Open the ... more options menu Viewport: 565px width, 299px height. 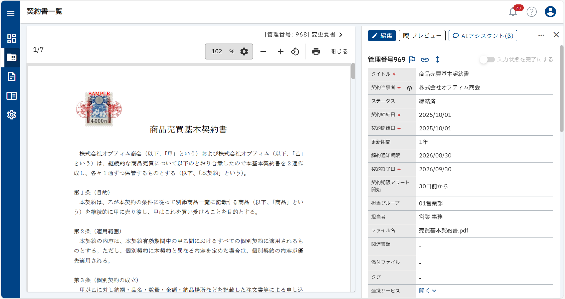(x=541, y=35)
